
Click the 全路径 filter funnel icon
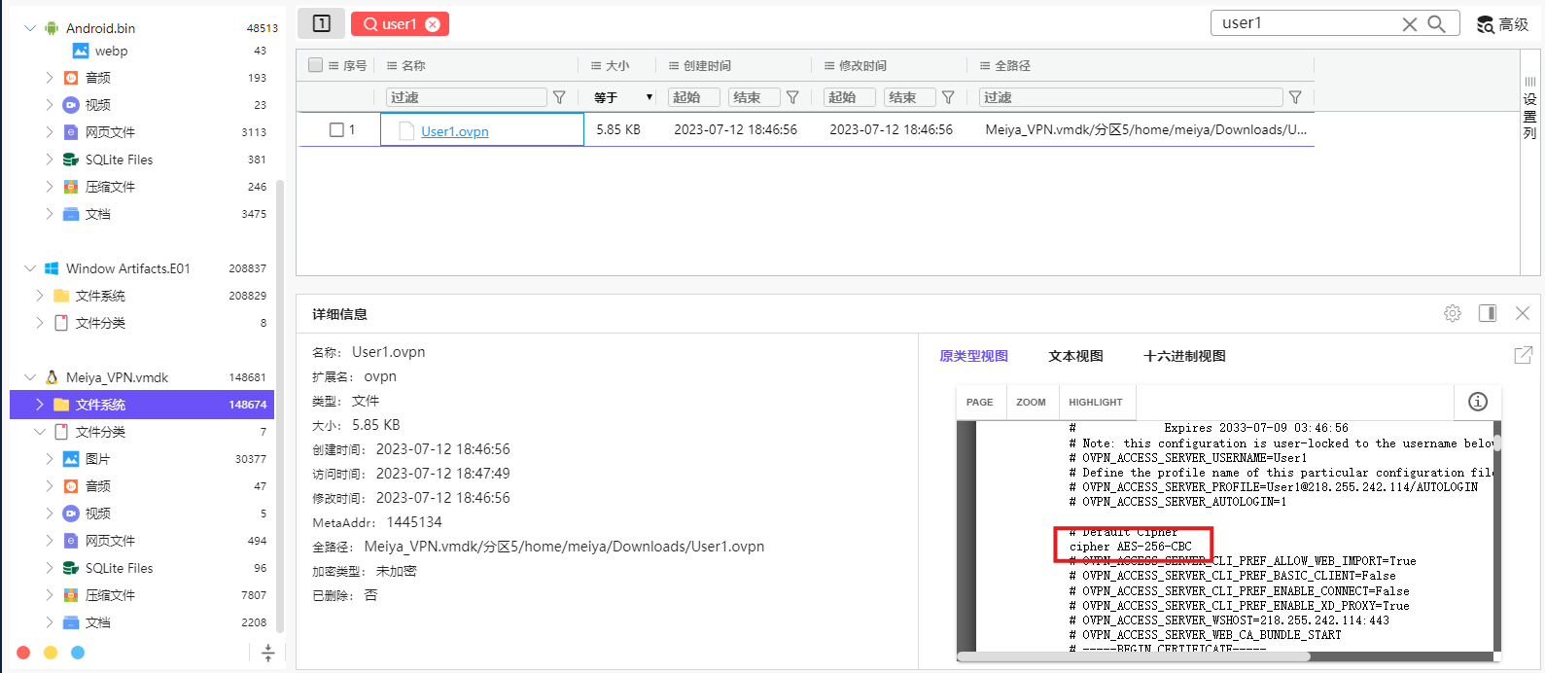click(1295, 97)
